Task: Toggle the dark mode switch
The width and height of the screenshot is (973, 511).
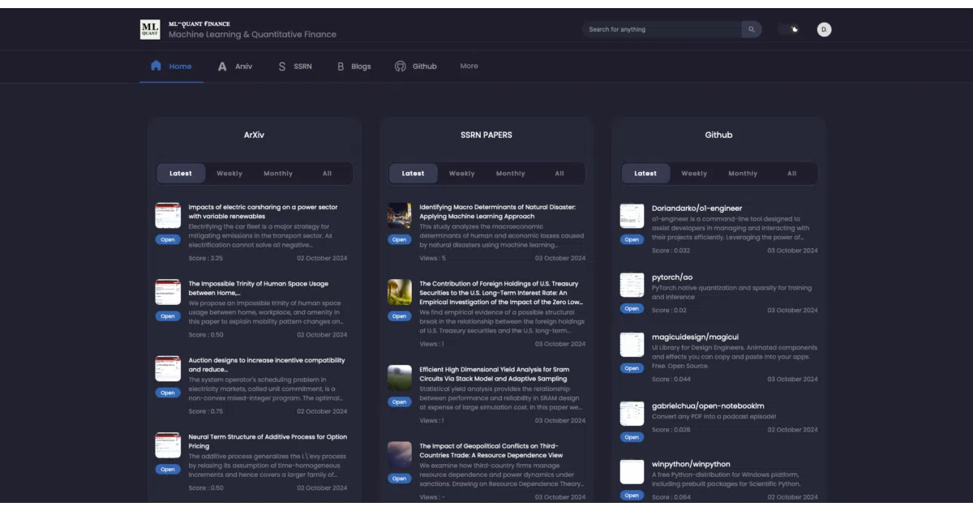Action: 791,29
